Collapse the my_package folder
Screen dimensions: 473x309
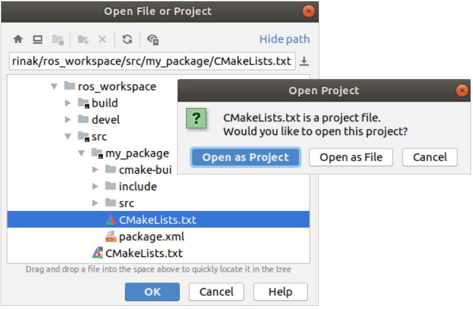point(82,153)
